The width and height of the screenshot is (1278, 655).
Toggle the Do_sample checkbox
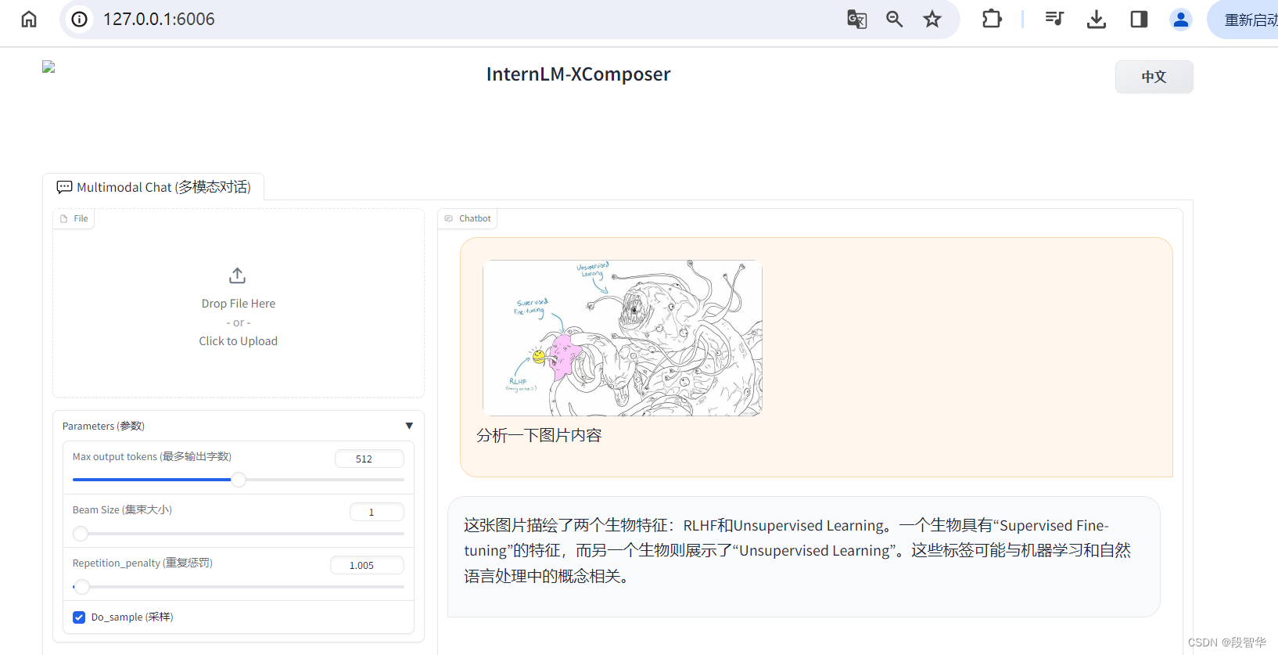pos(79,617)
